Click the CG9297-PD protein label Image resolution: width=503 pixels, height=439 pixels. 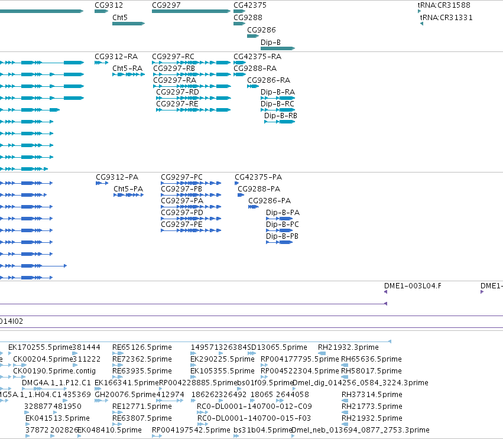(182, 213)
